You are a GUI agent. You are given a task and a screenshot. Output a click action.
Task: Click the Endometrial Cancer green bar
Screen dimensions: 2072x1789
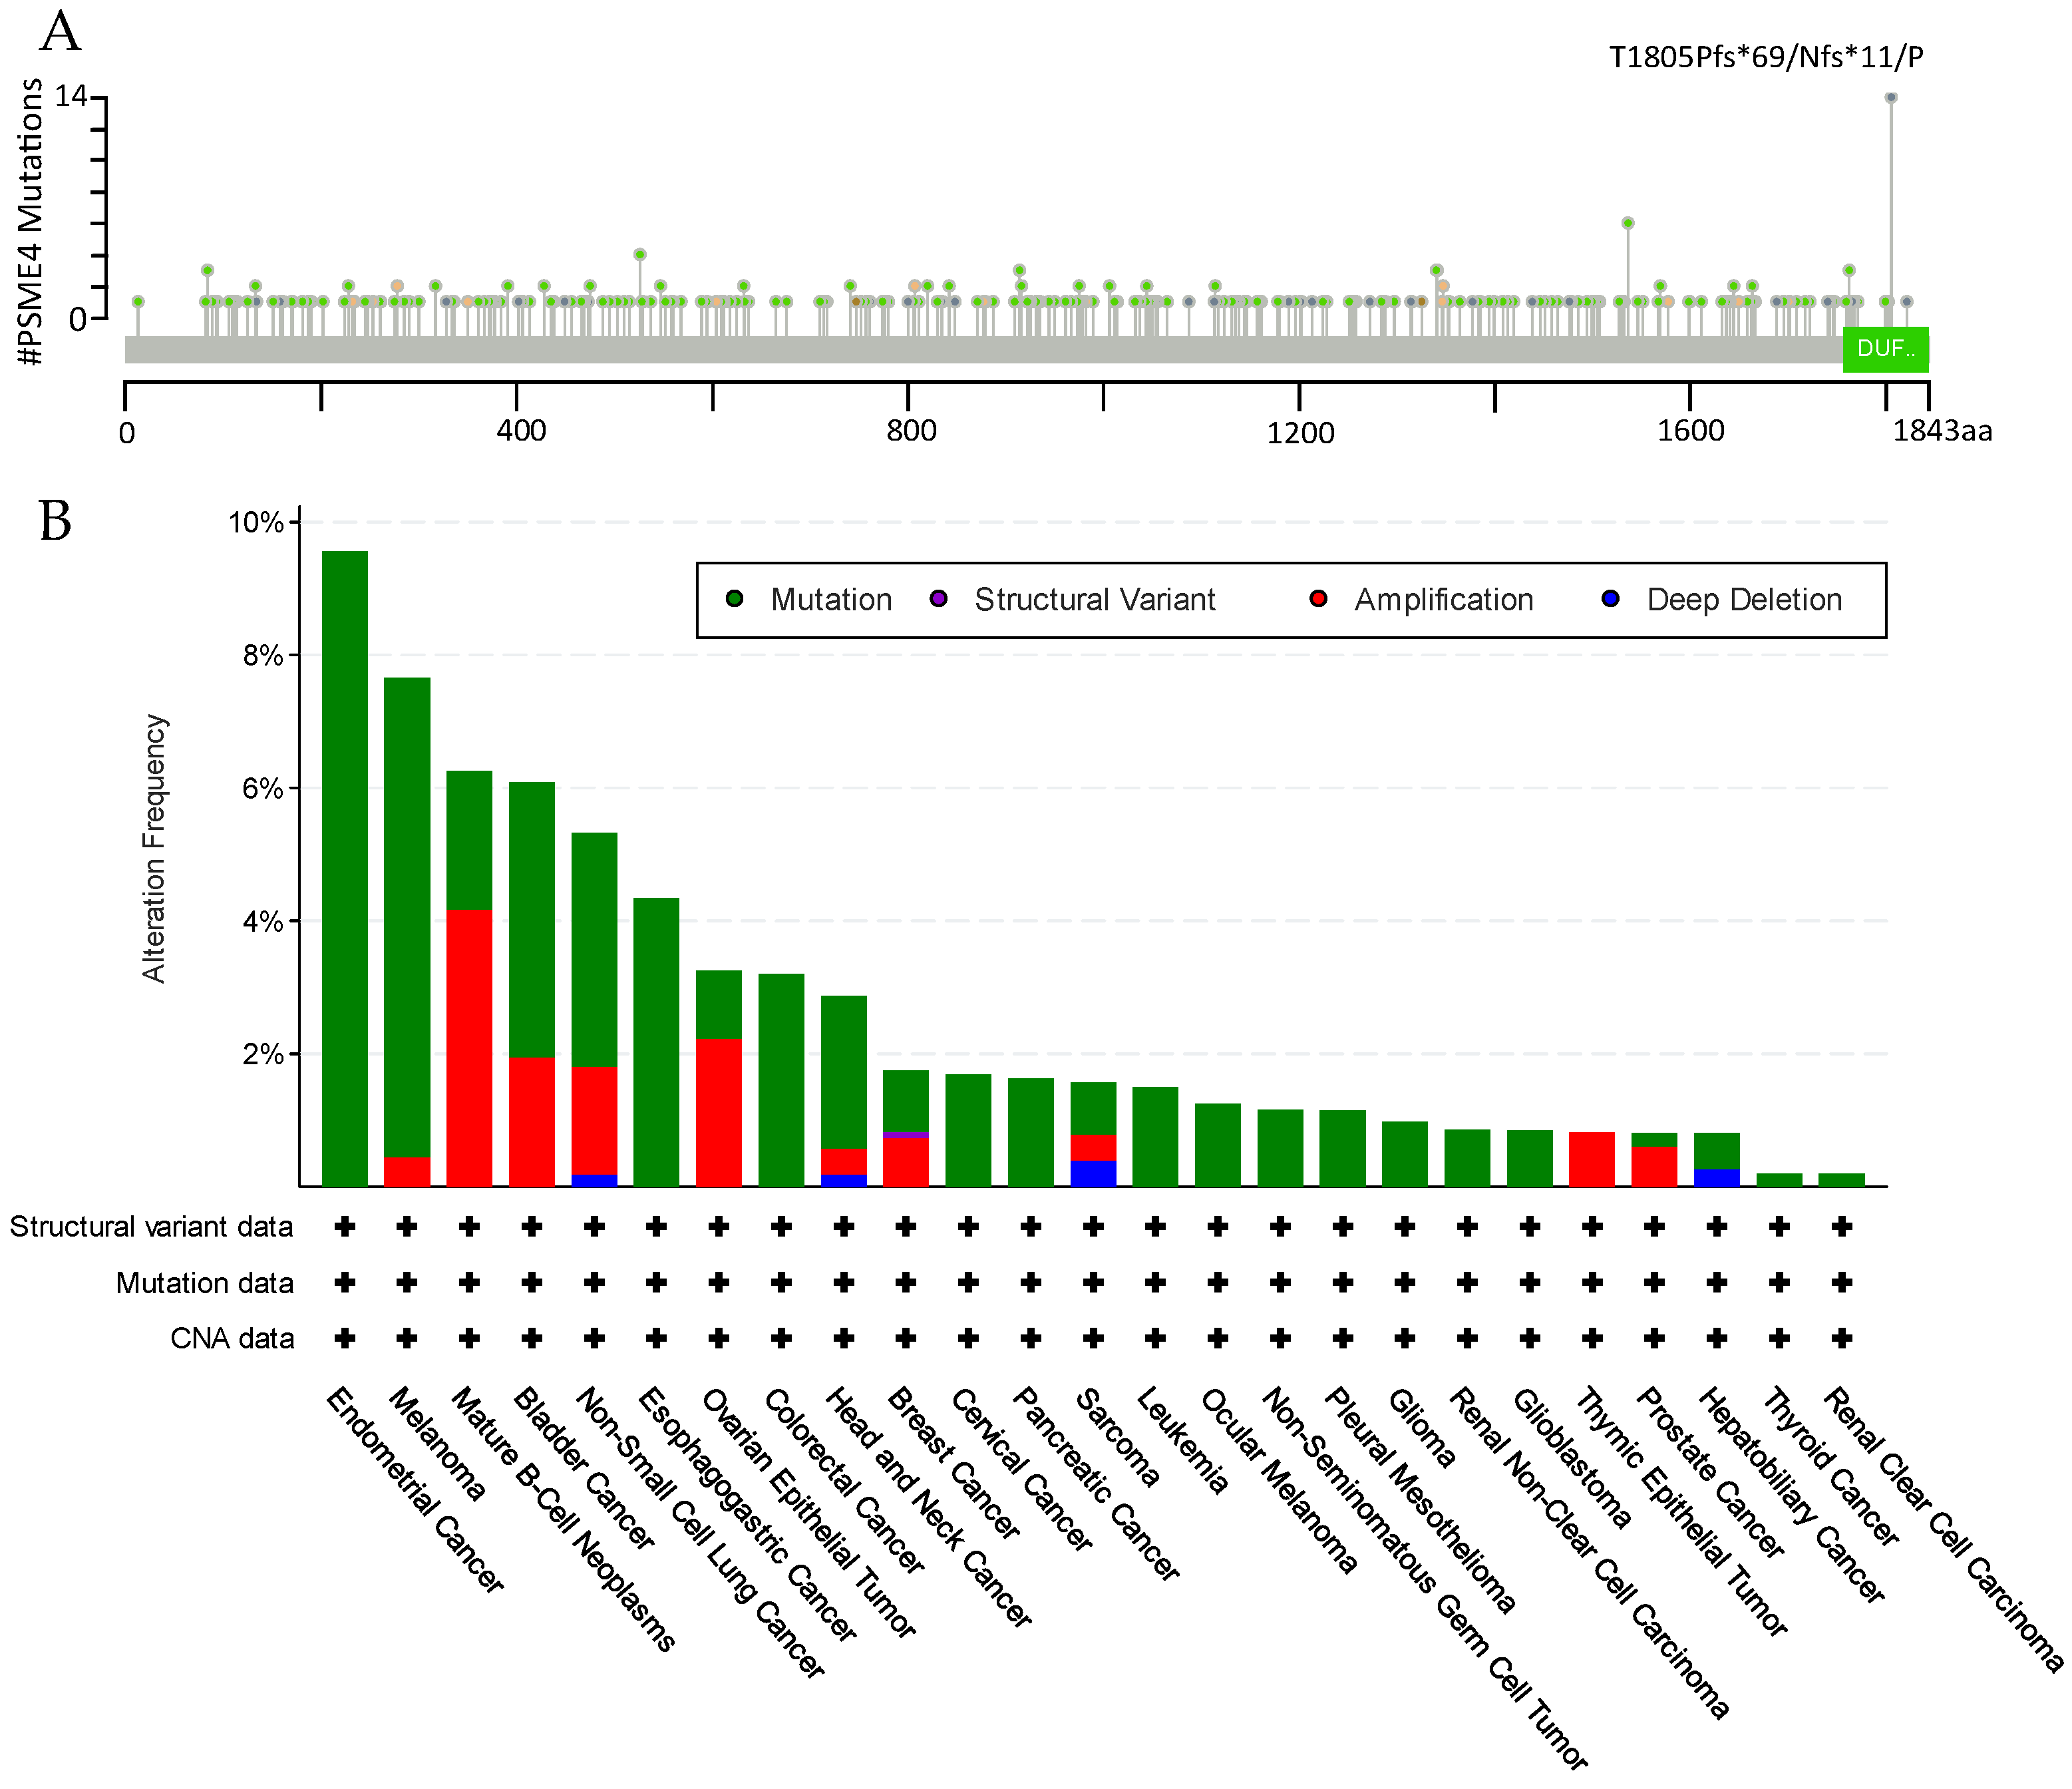tap(344, 868)
